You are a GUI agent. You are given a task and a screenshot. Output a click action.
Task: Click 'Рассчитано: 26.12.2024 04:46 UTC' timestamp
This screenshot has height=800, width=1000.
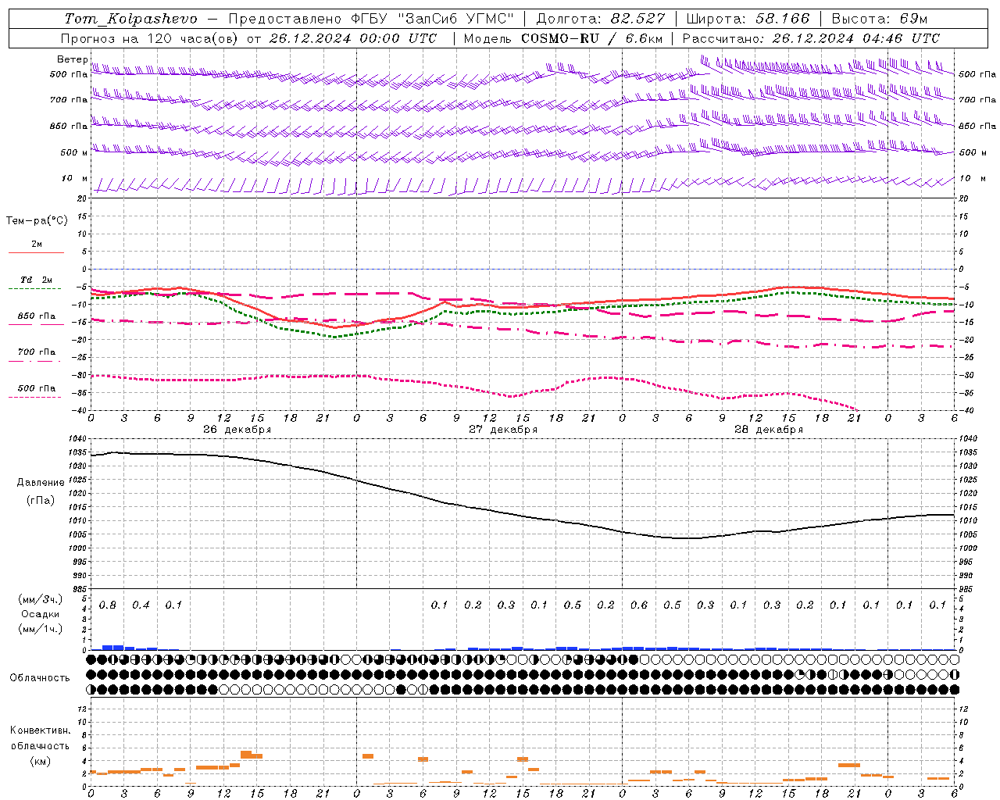(x=812, y=38)
